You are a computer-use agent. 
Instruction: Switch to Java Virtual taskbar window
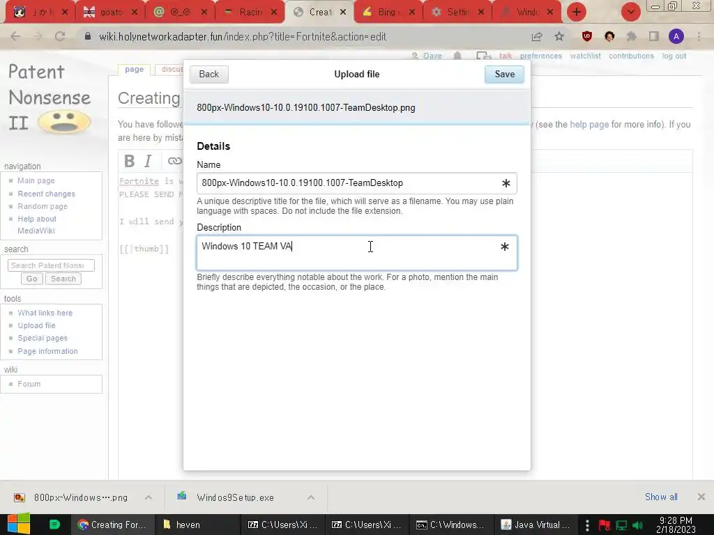(535, 525)
